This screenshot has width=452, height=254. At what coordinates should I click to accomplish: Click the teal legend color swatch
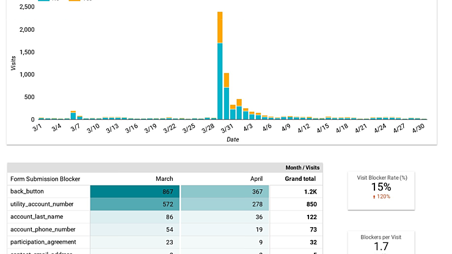click(44, 1)
